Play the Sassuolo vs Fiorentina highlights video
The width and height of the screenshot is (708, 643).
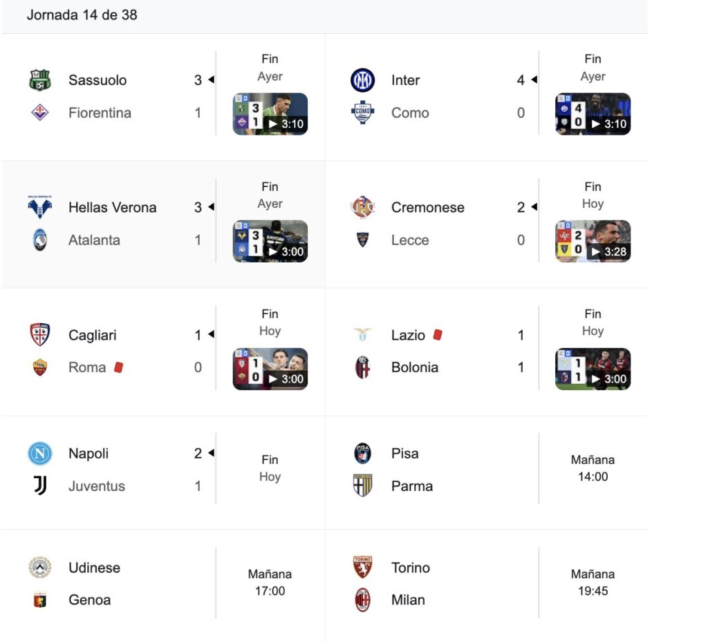coord(270,114)
